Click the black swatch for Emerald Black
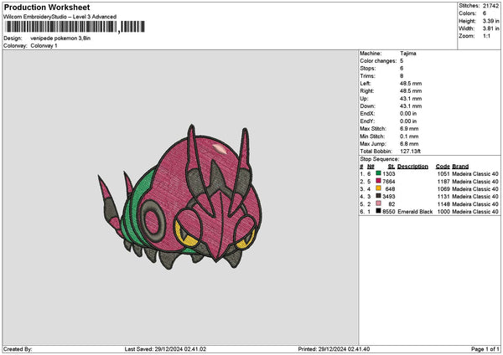This screenshot has height=355, width=503. [378, 211]
